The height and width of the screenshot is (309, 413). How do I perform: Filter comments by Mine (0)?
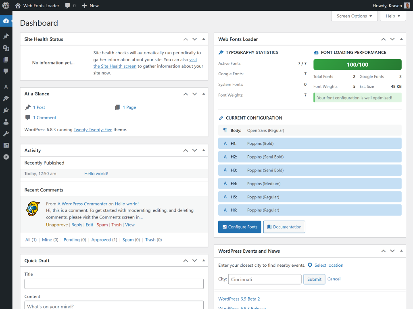[50, 240]
